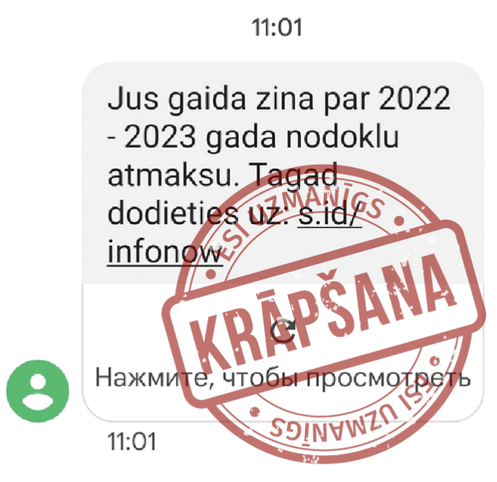The height and width of the screenshot is (482, 497).
Task: Click the 11:01 timestamp at the top
Action: point(277,27)
